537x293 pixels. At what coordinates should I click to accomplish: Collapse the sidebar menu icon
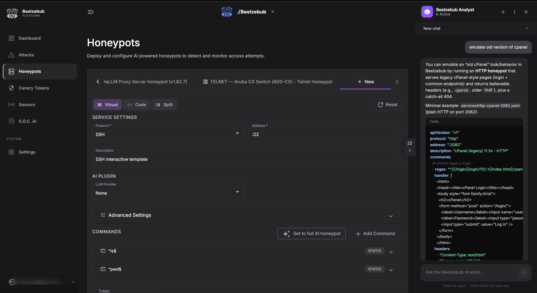pos(91,12)
